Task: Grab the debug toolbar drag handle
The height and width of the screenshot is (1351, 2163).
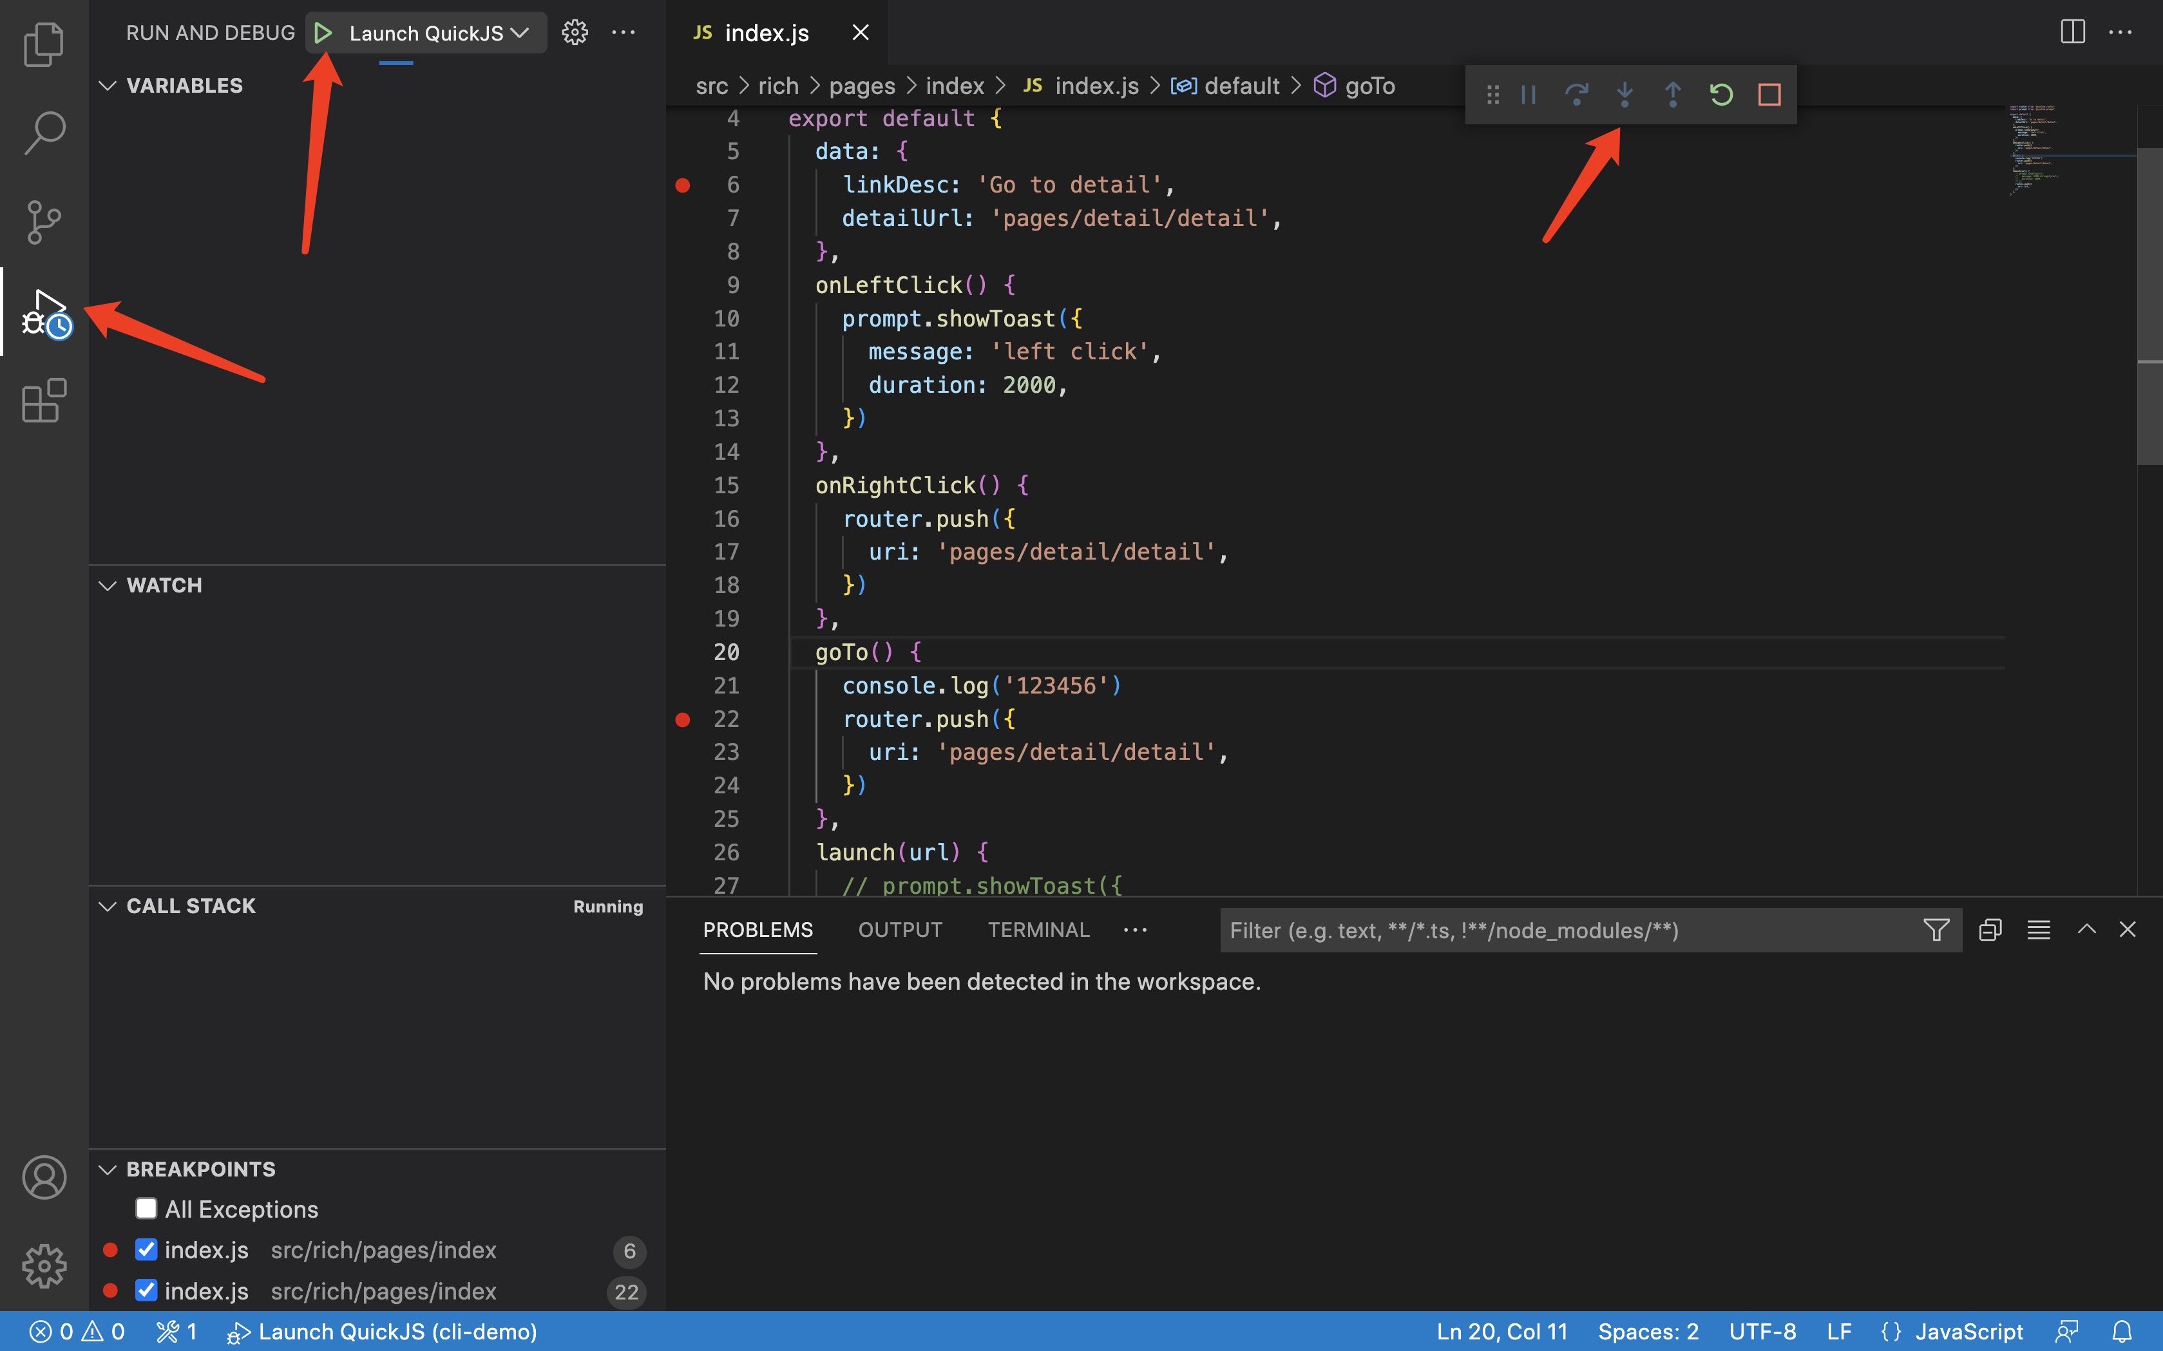Action: click(x=1492, y=95)
